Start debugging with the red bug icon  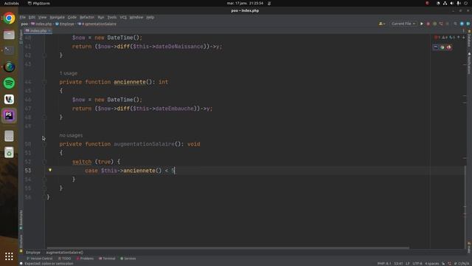point(428,24)
